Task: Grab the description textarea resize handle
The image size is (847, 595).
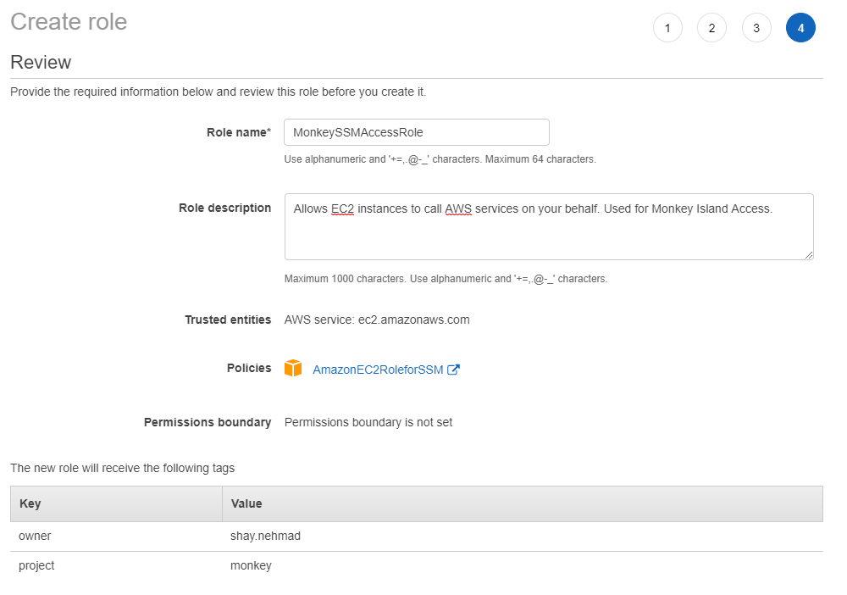Action: point(809,254)
